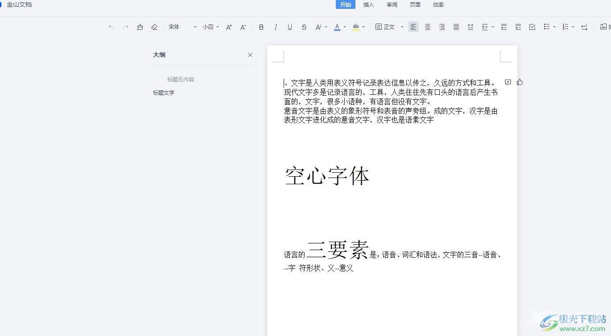The image size is (611, 336).
Task: Place cursor in line starting 现代文字多是记录语言的
Action: pos(391,92)
